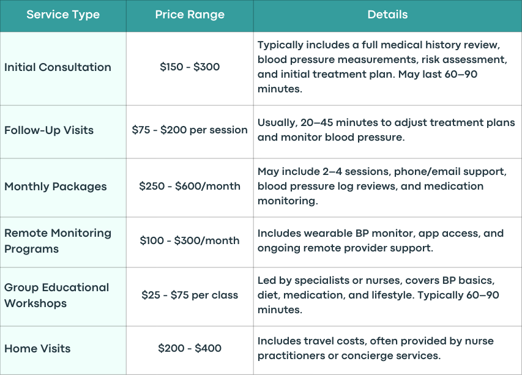The height and width of the screenshot is (375, 522).
Task: Click the $250 - $600/month price cell
Action: click(x=190, y=186)
